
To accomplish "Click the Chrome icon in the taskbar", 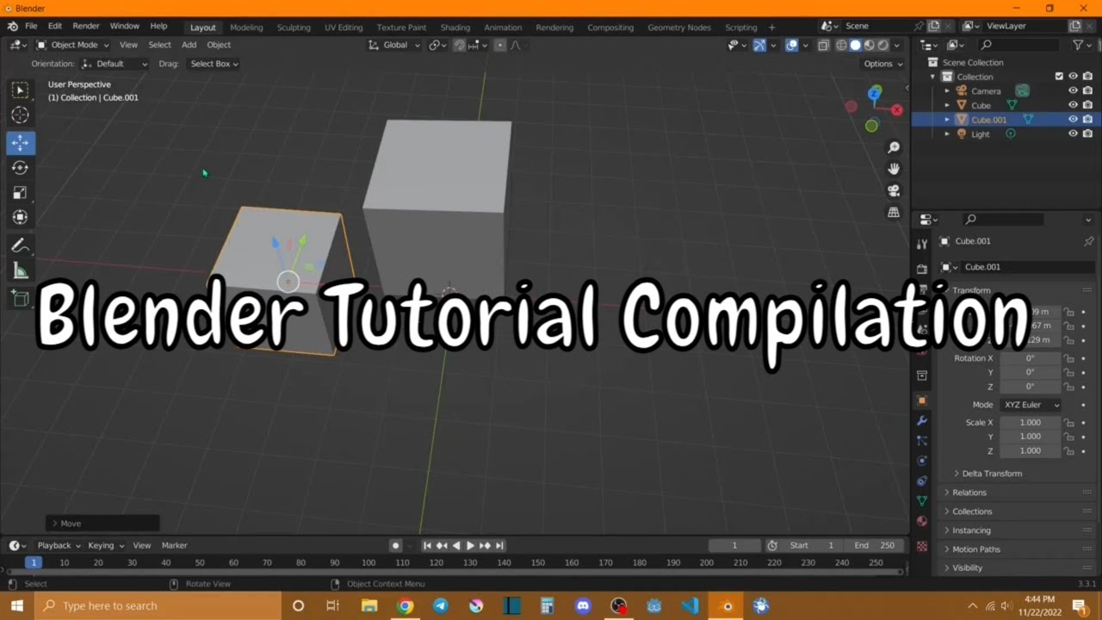I will coord(405,605).
